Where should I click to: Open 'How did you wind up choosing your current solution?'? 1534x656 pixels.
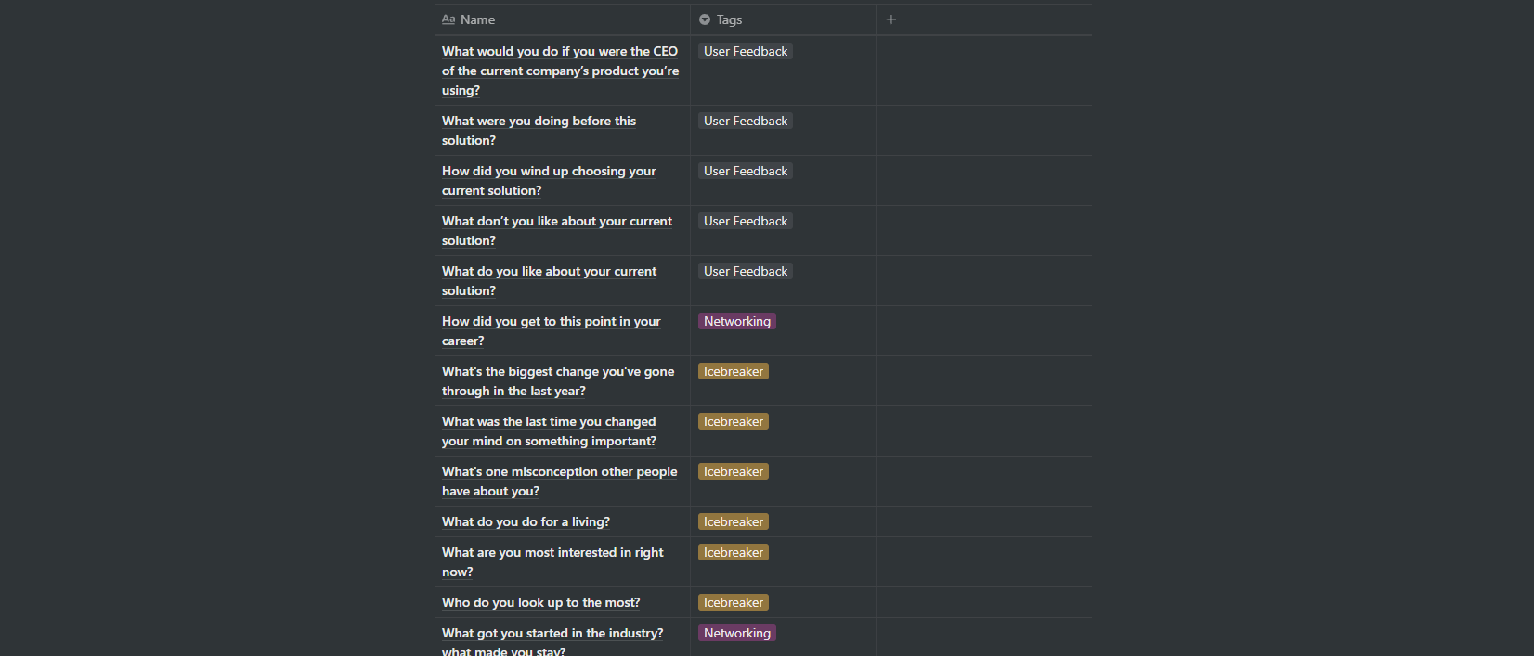click(549, 180)
